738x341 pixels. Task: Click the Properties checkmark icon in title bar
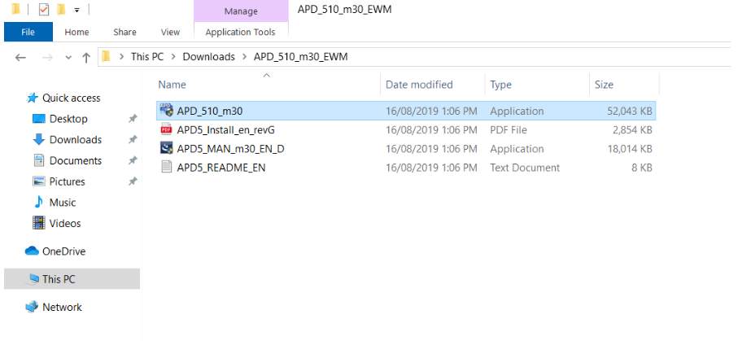click(x=43, y=10)
